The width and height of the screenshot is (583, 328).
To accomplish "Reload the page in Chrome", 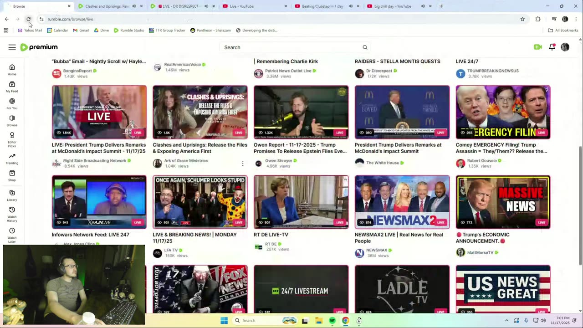I will click(x=28, y=19).
